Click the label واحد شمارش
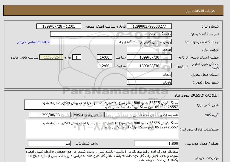The height and width of the screenshot is (162, 230). [x=87, y=144]
